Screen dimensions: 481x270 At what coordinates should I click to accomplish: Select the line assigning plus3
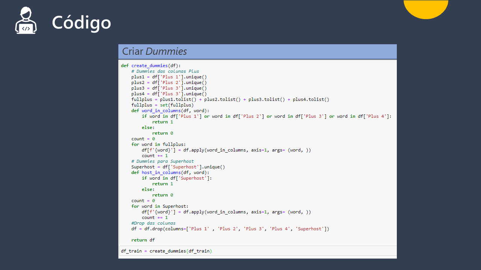[169, 88]
